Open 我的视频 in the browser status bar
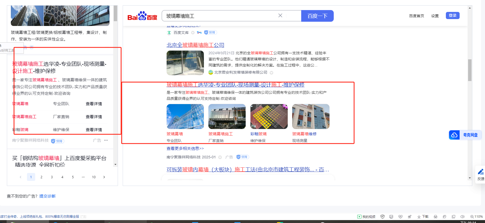The width and height of the screenshot is (485, 223). point(366,217)
